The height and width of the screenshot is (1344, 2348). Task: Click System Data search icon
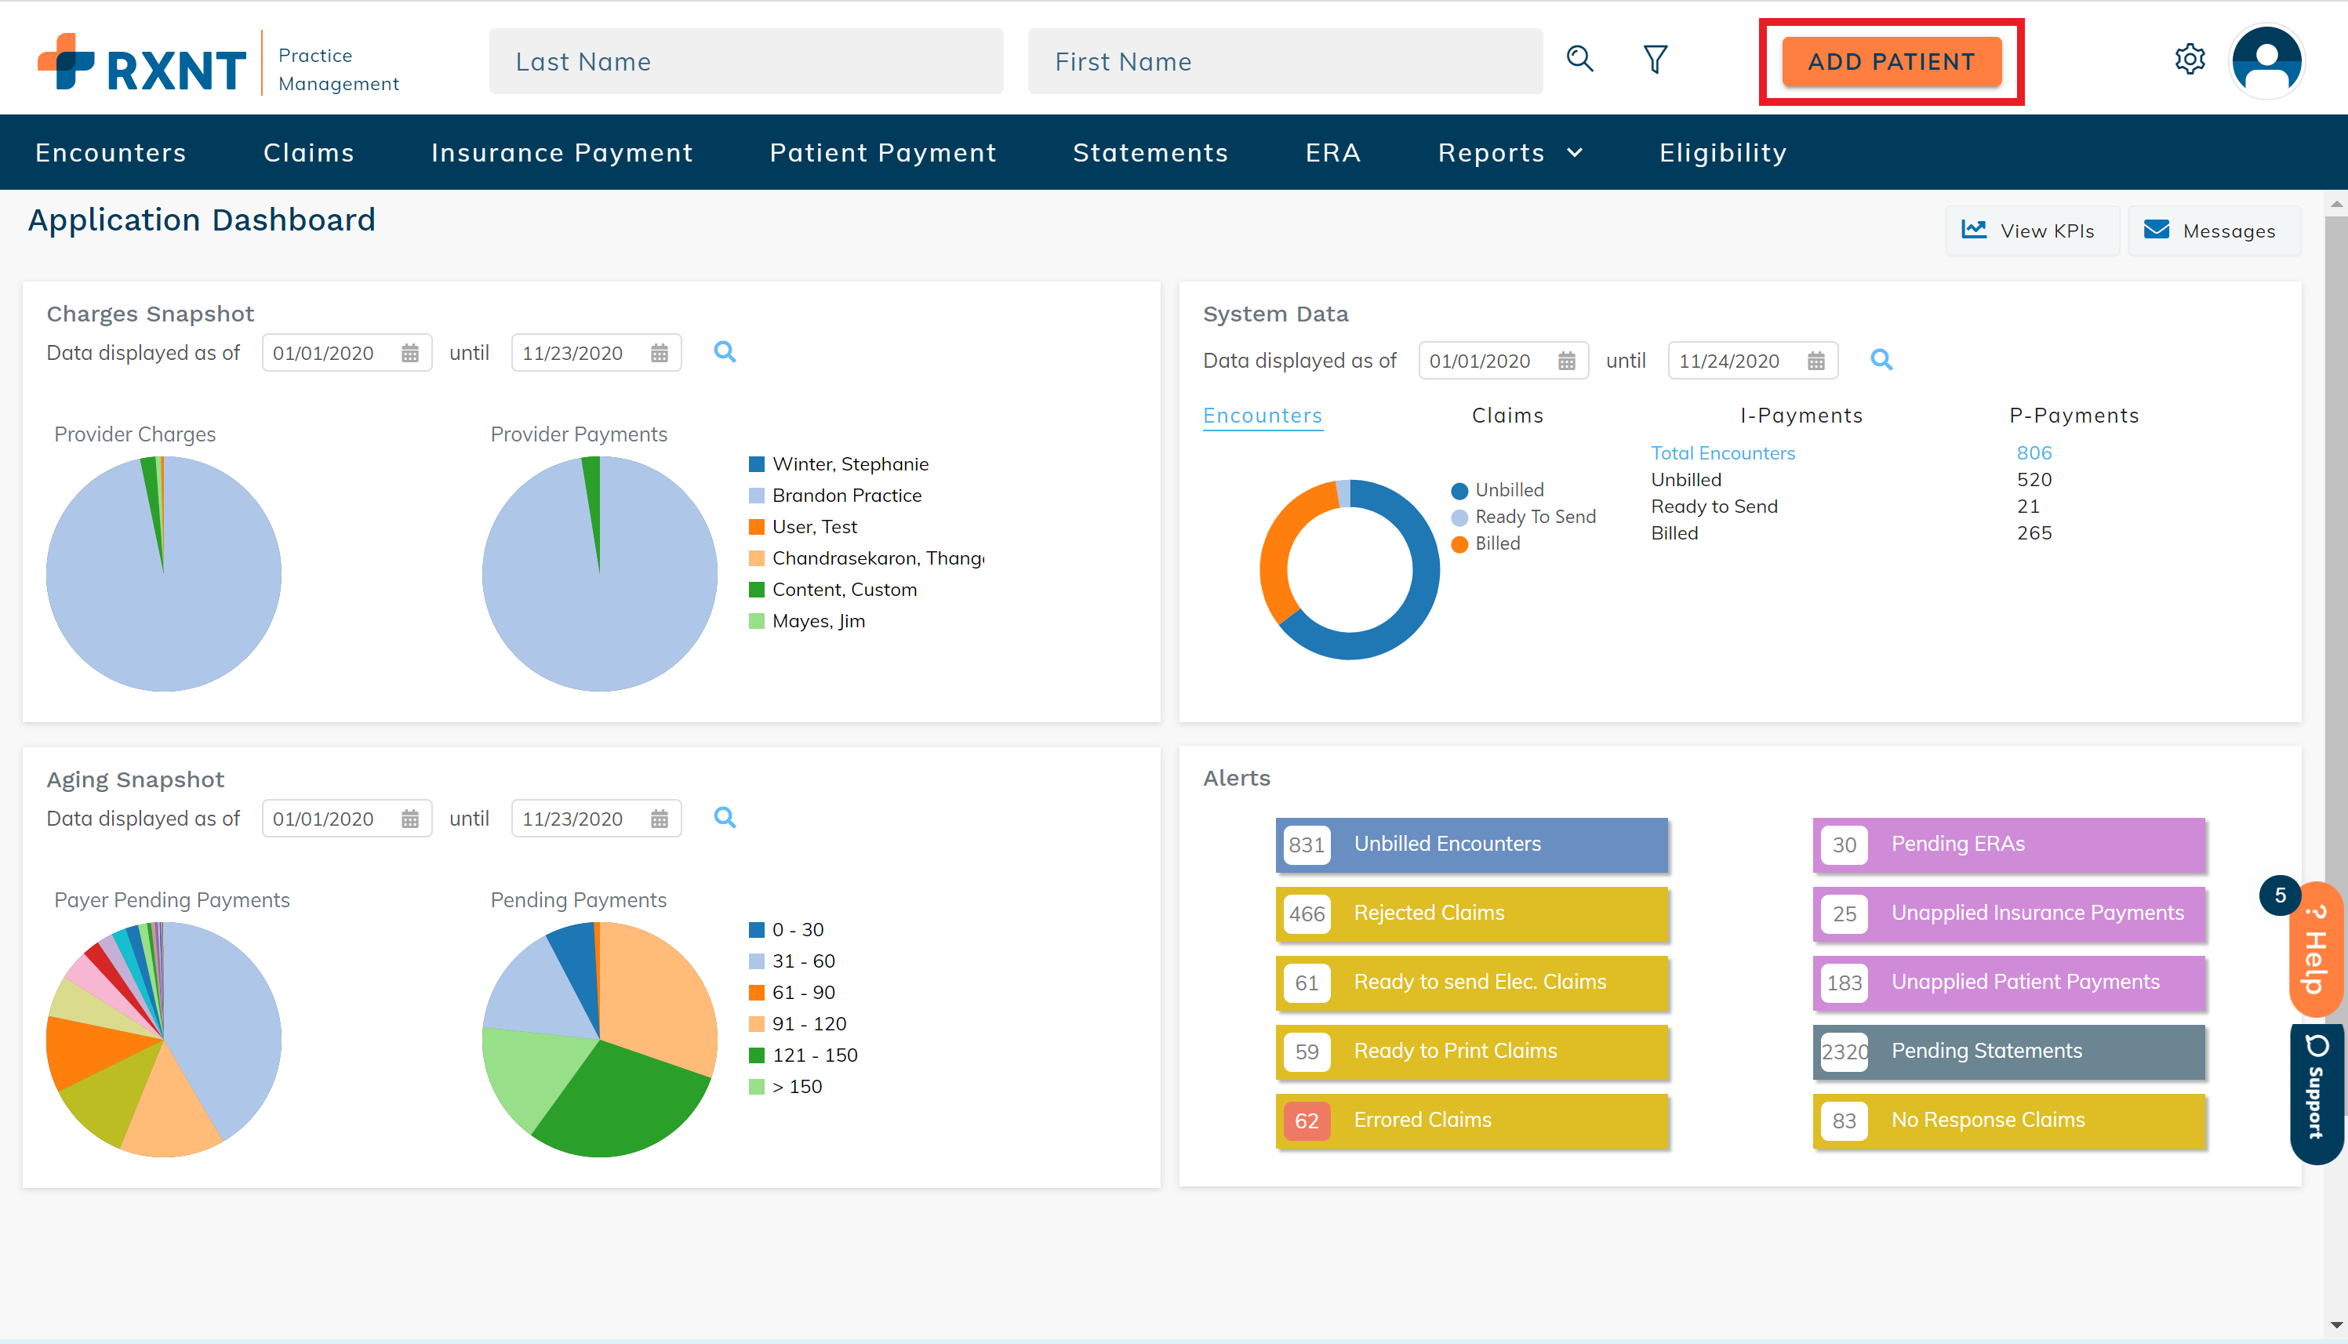tap(1881, 360)
